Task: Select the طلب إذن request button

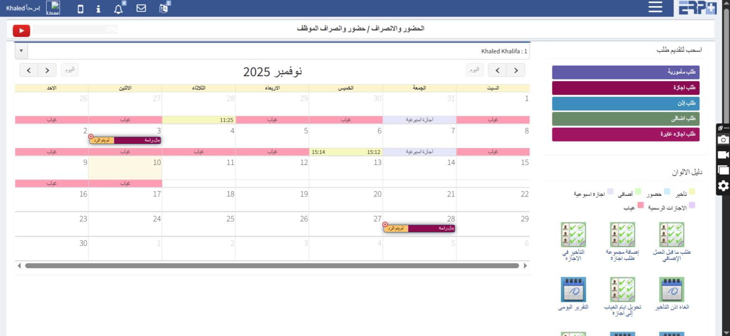Action: [625, 104]
